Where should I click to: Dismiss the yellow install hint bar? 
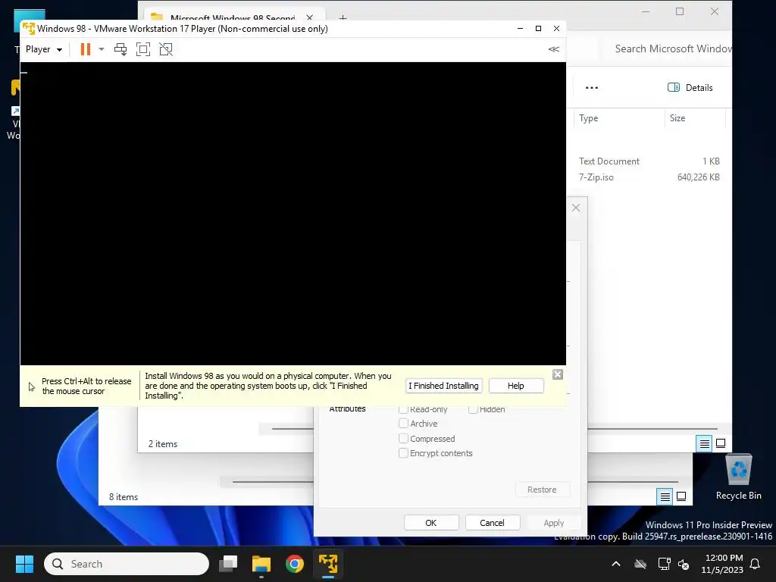coord(558,374)
